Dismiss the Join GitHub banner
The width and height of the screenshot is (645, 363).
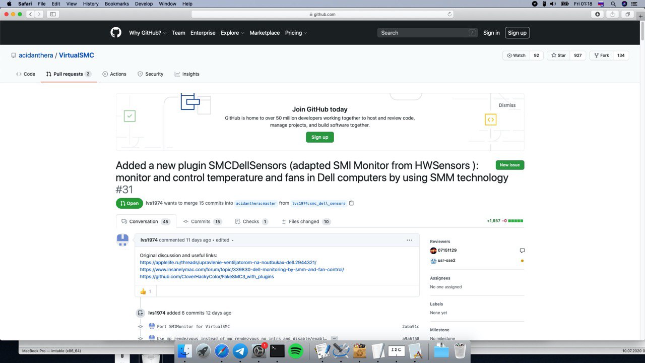(507, 105)
